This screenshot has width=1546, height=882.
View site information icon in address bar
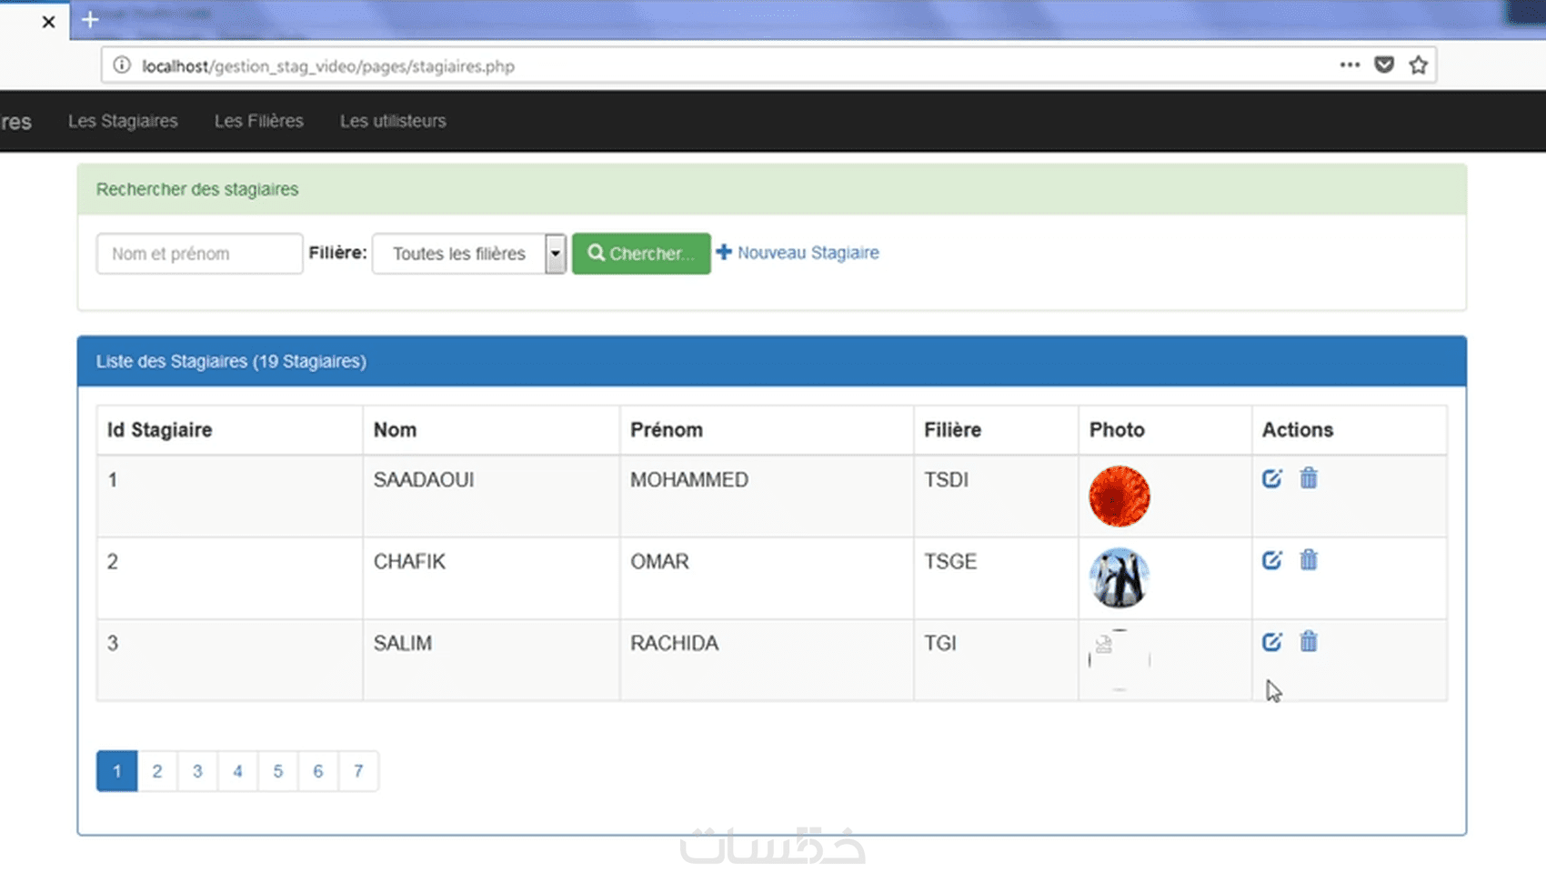[x=122, y=65]
